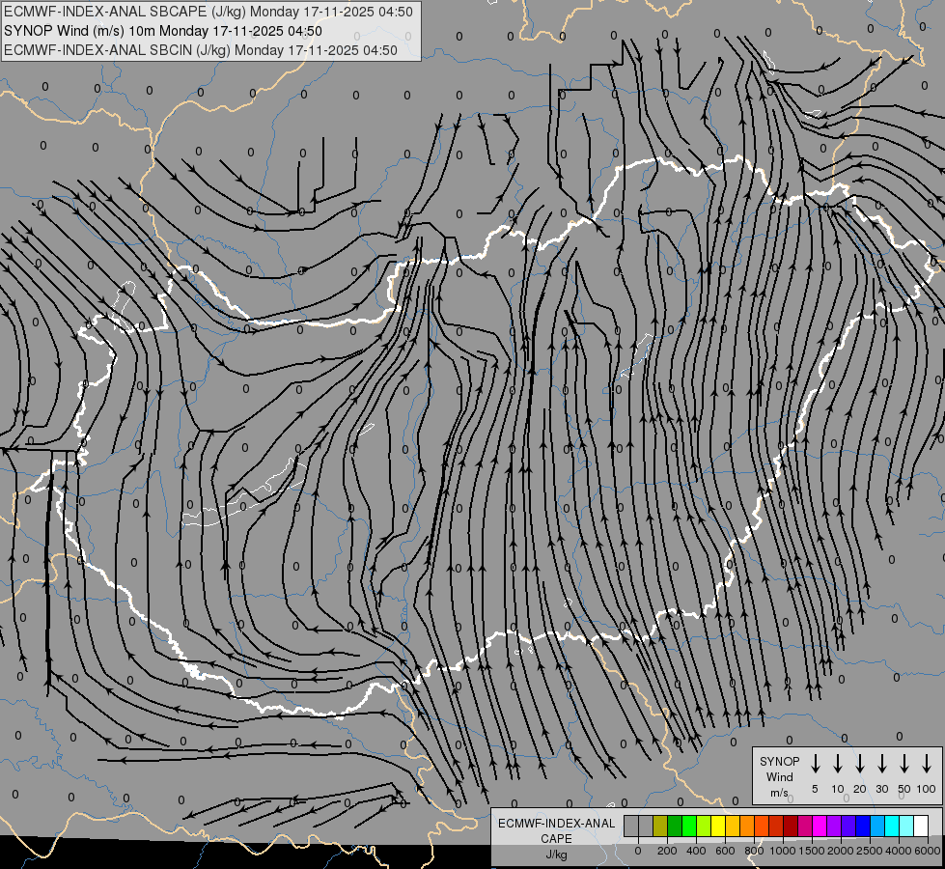945x869 pixels.
Task: Pick the white swatch at 6000
Action: point(921,826)
